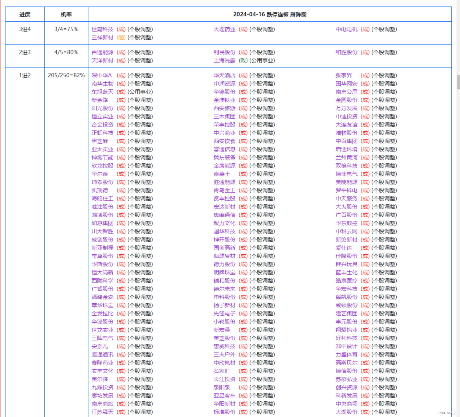Open 安奈儿 stock entry

100,346
